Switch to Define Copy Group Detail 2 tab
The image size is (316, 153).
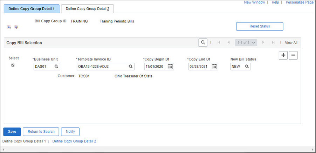(87, 9)
